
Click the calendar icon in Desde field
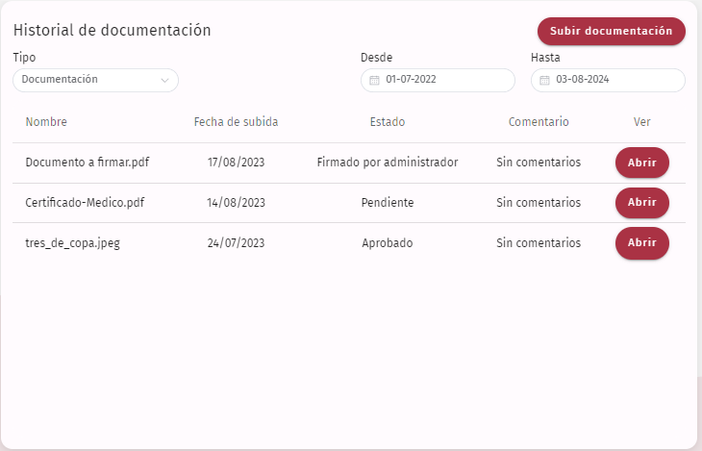click(374, 80)
